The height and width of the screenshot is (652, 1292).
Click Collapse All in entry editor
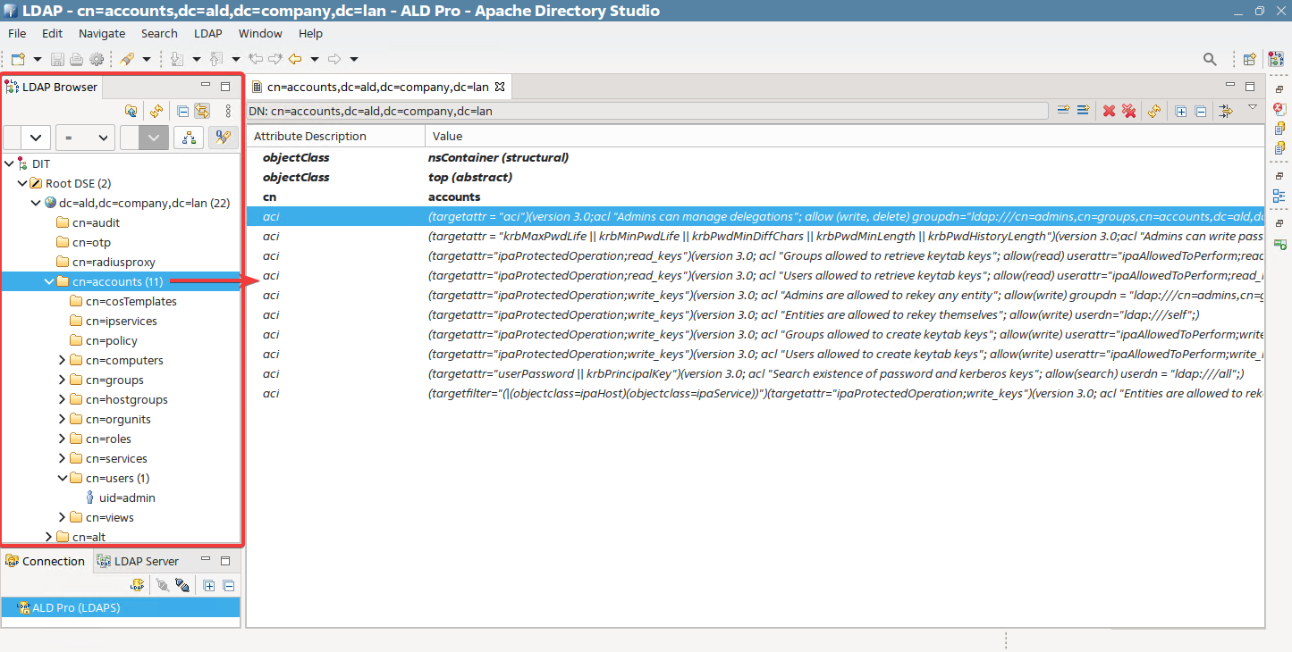[x=1200, y=112]
